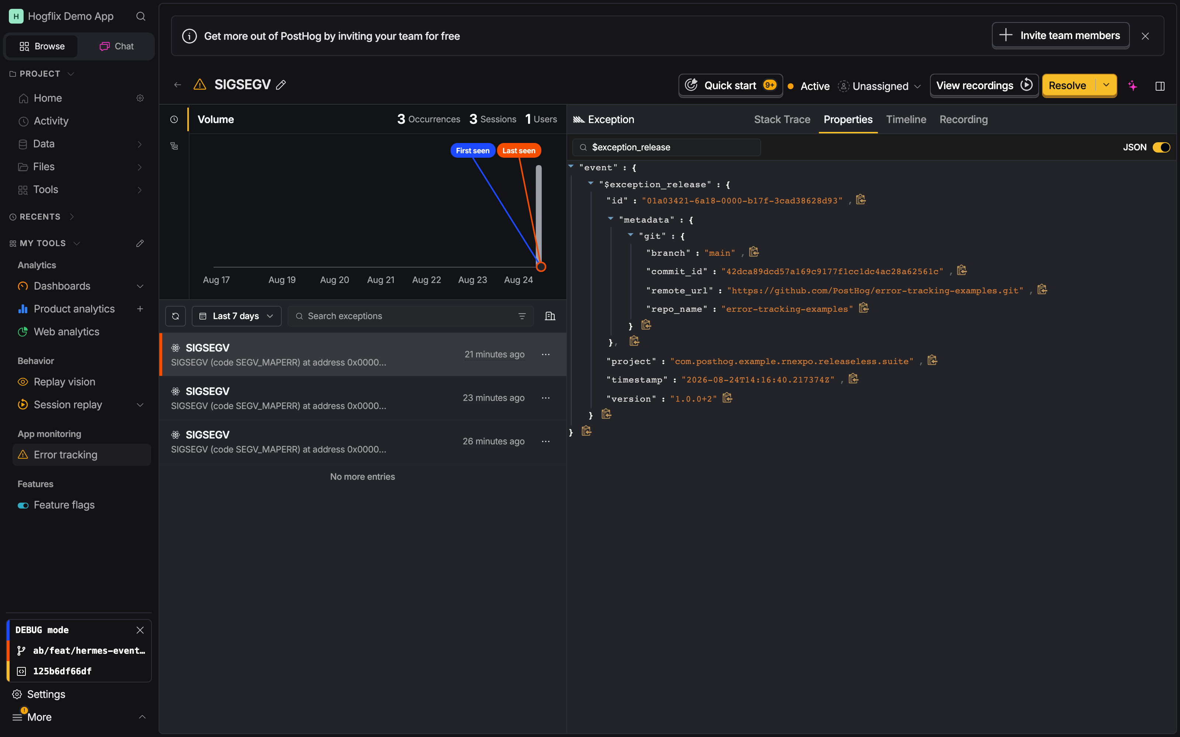
Task: Open the Timeline tab
Action: click(906, 119)
